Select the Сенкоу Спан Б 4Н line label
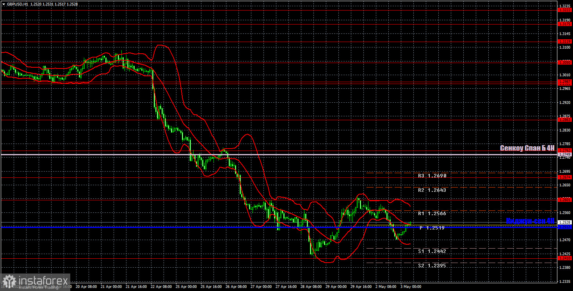The image size is (573, 291). pyautogui.click(x=527, y=148)
